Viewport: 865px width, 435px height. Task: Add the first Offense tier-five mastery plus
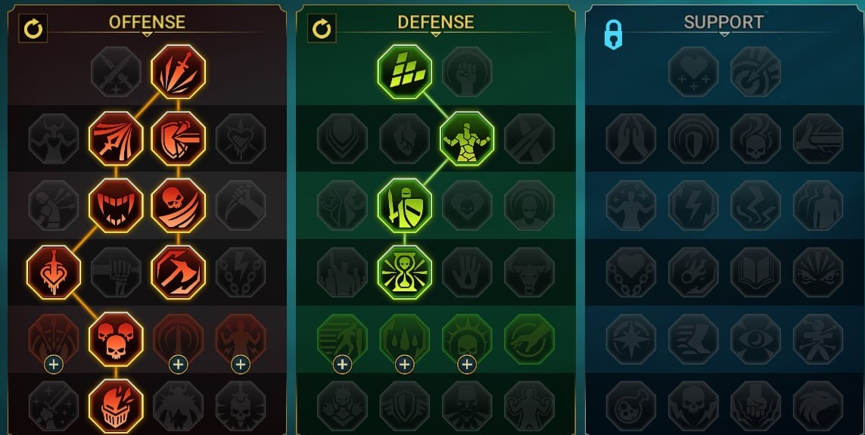coord(54,365)
